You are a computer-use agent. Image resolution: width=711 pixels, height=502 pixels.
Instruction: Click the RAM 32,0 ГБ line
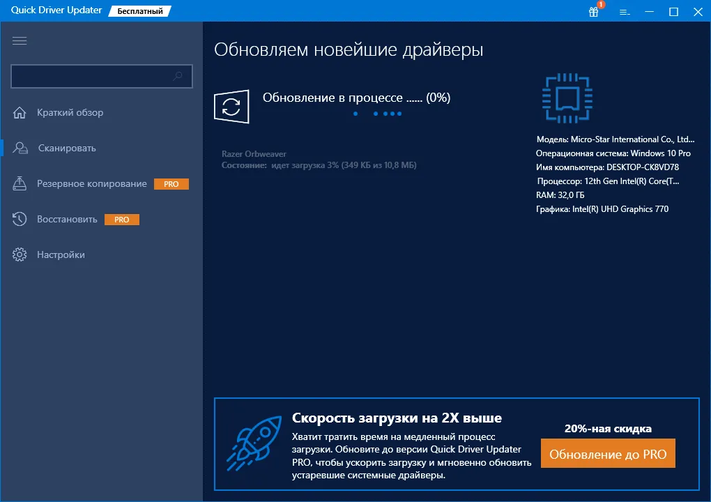(x=560, y=195)
